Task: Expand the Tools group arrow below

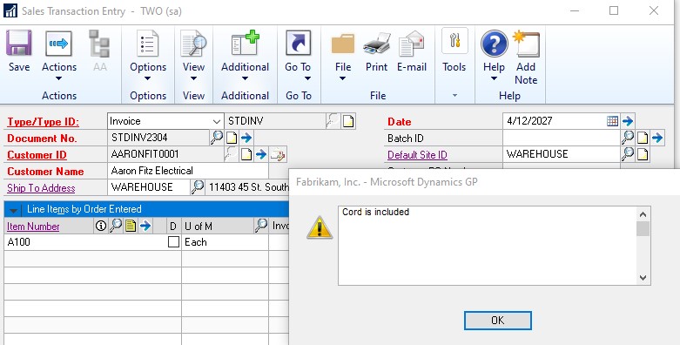Action: [454, 95]
